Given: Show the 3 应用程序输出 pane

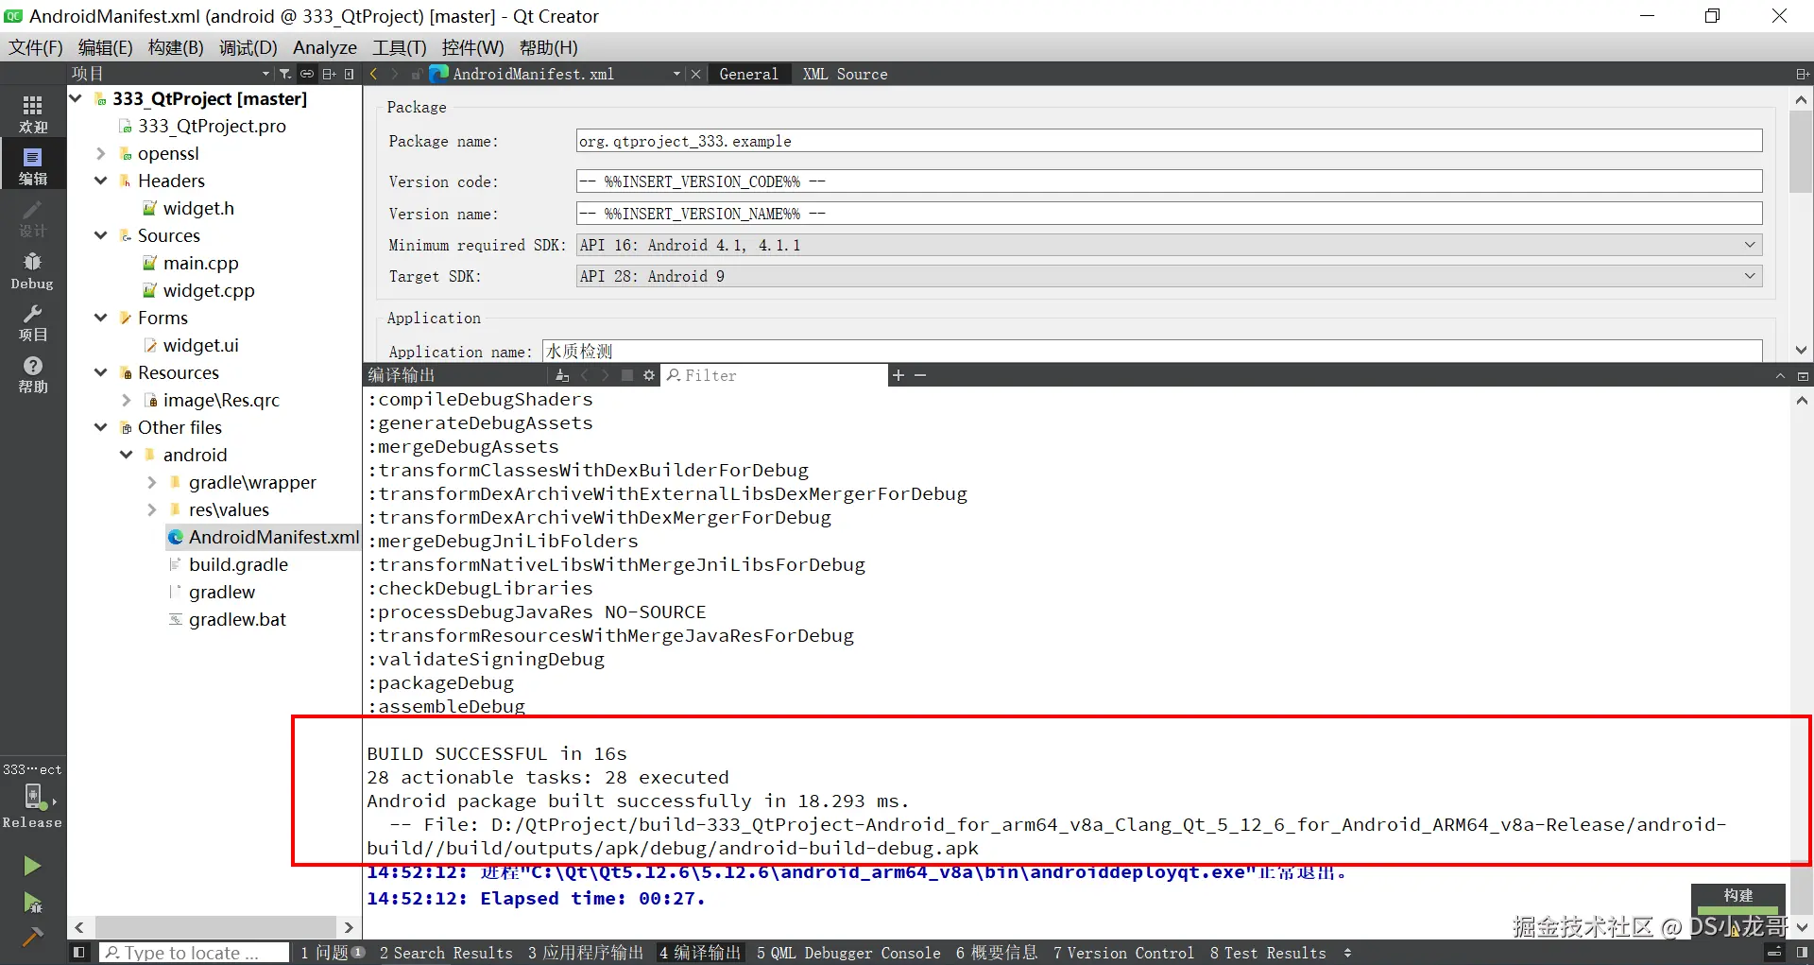Looking at the screenshot, I should (x=586, y=953).
